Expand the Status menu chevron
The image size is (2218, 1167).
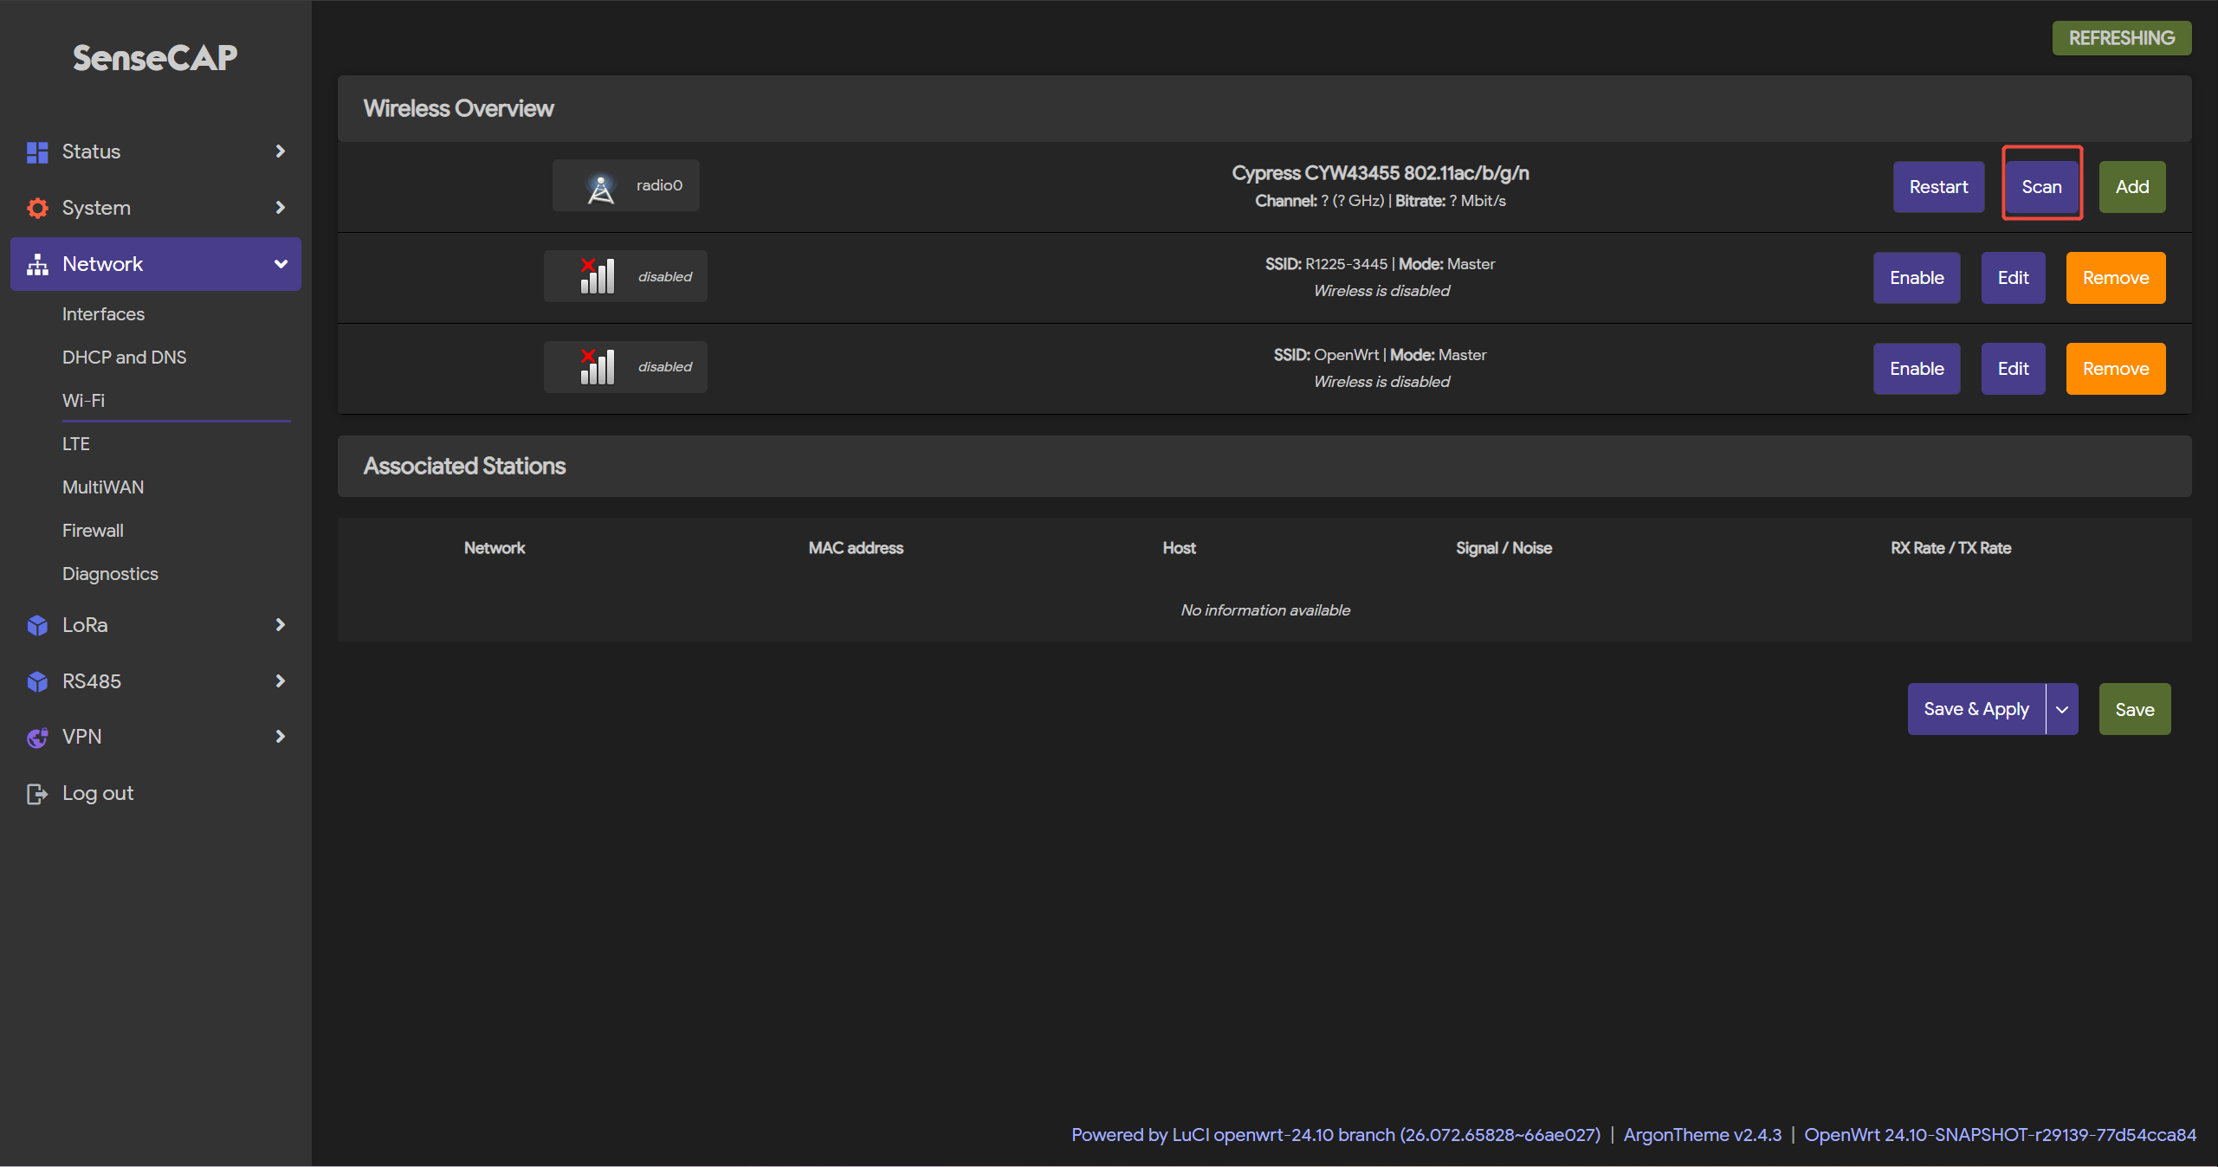click(x=280, y=152)
